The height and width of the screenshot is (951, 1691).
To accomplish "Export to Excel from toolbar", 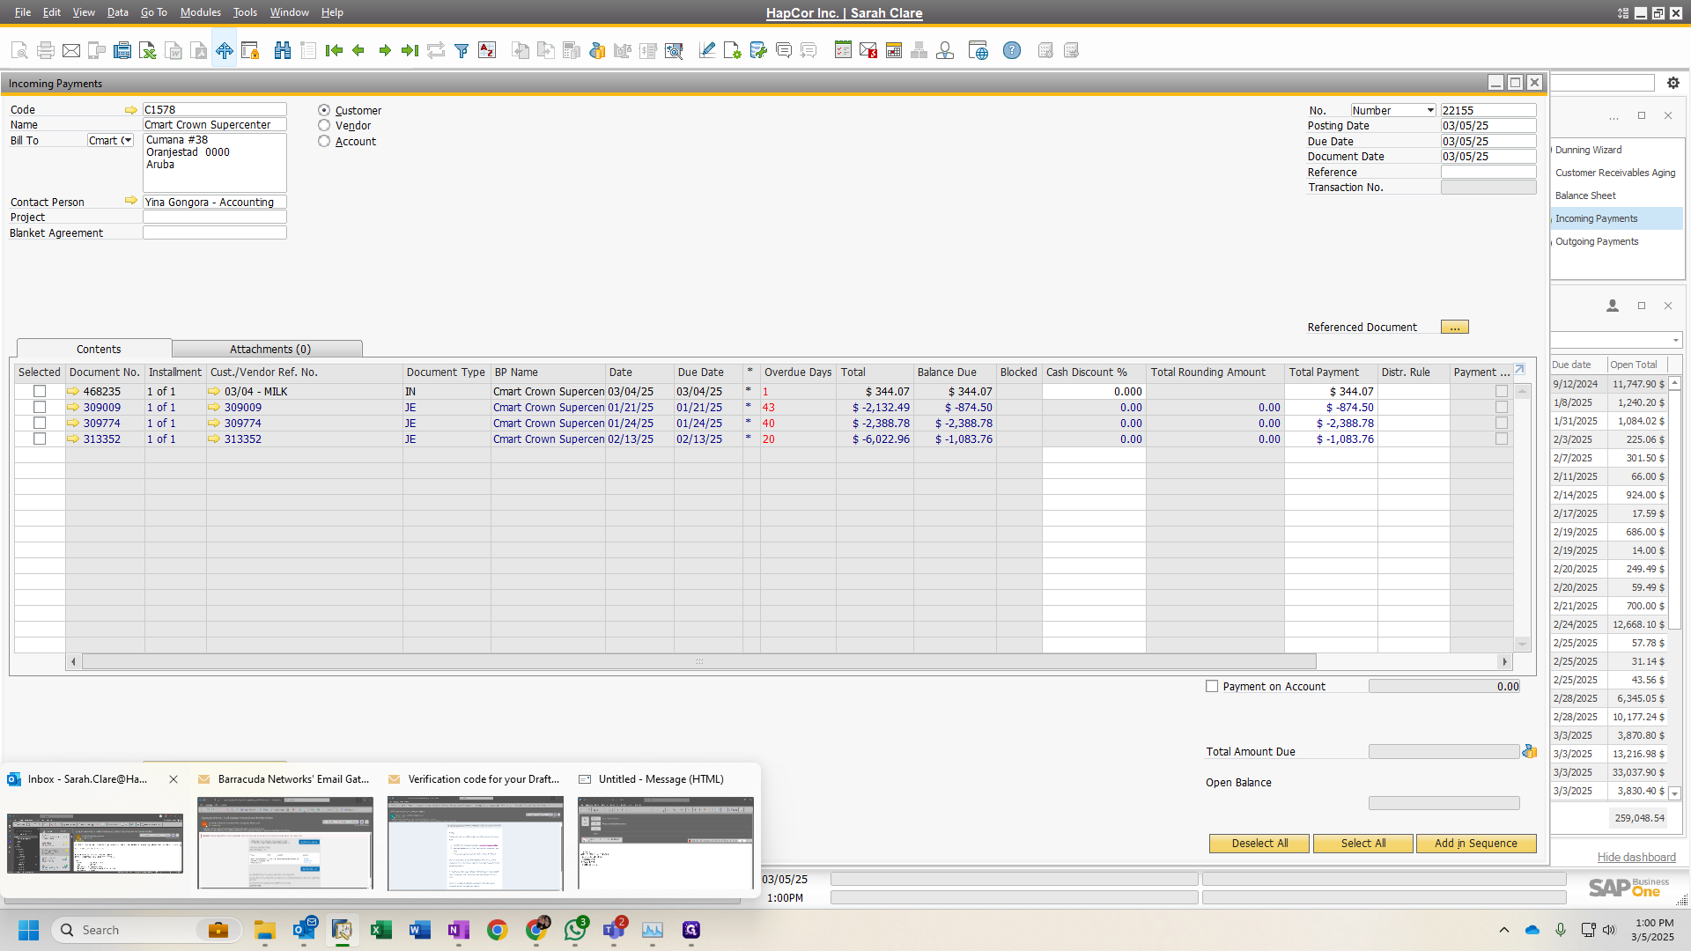I will (x=148, y=50).
